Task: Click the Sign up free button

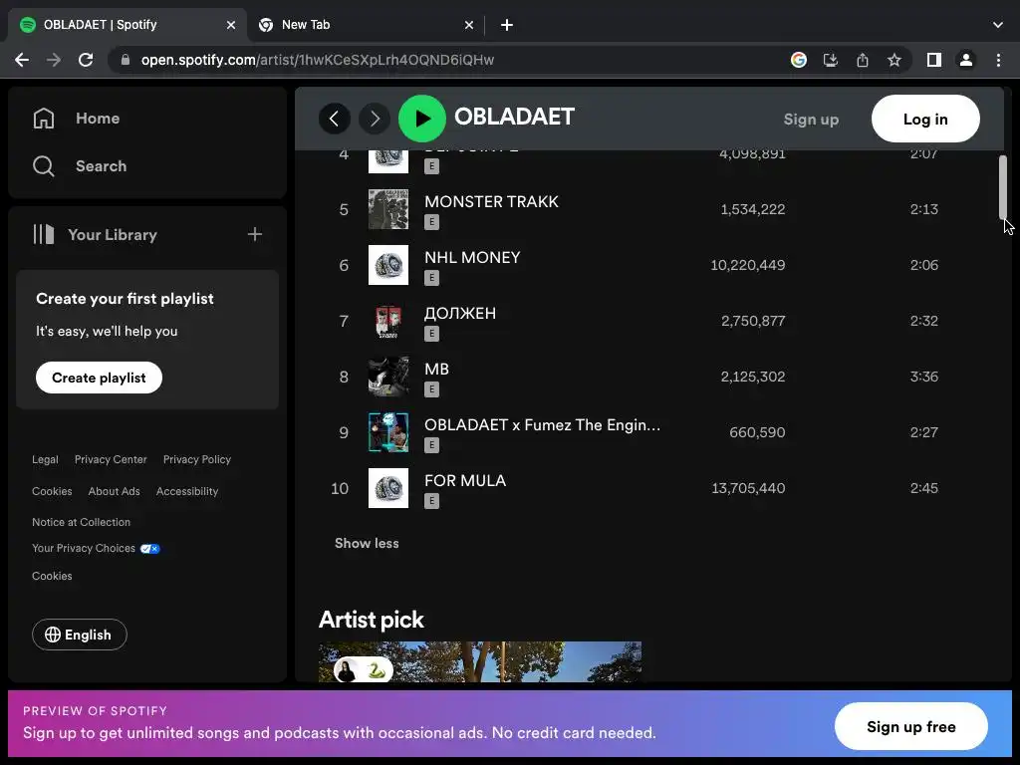Action: 910,726
